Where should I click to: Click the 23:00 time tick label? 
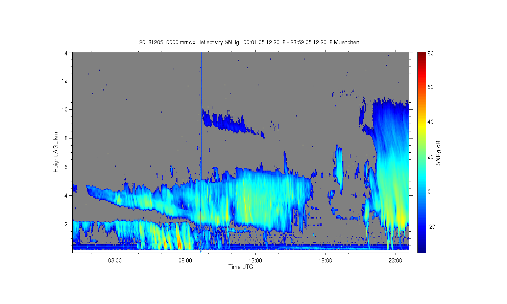tap(395, 261)
